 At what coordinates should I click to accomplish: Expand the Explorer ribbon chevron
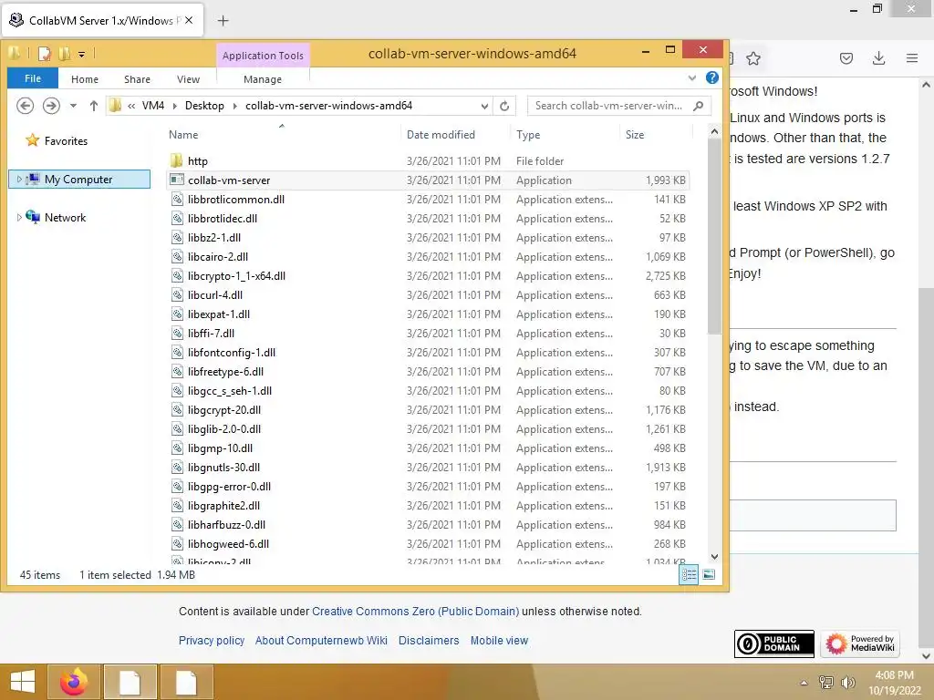(x=691, y=78)
